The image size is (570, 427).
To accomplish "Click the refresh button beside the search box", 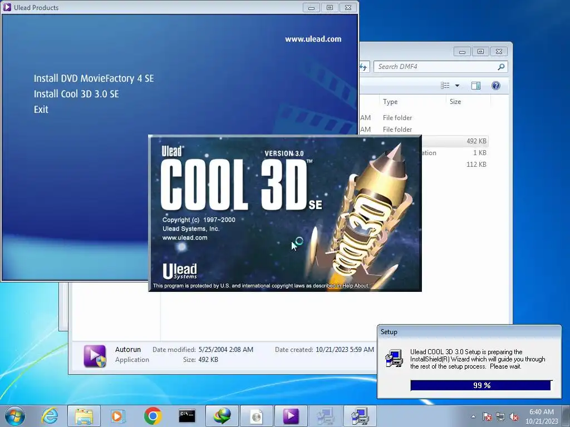I will click(364, 67).
